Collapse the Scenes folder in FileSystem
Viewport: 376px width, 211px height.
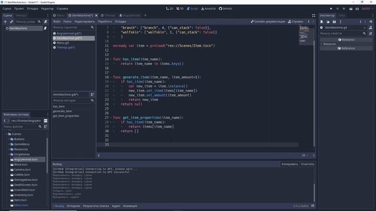tap(6, 134)
